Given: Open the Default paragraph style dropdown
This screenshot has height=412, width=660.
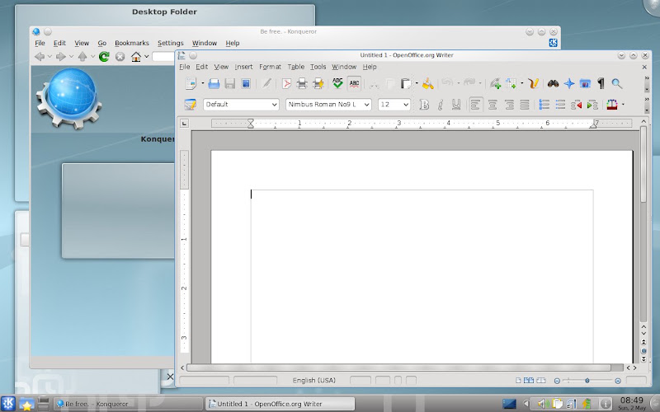Looking at the screenshot, I should (275, 105).
